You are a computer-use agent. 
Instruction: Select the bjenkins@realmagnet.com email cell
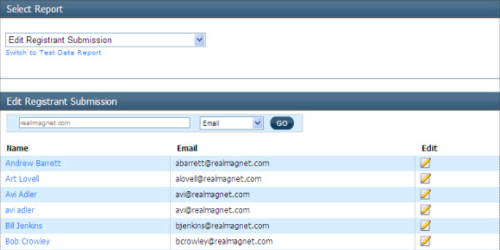tap(222, 226)
